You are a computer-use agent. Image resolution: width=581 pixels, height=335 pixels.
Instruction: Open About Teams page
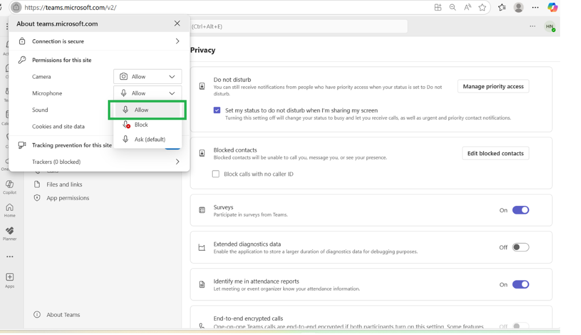tap(64, 315)
